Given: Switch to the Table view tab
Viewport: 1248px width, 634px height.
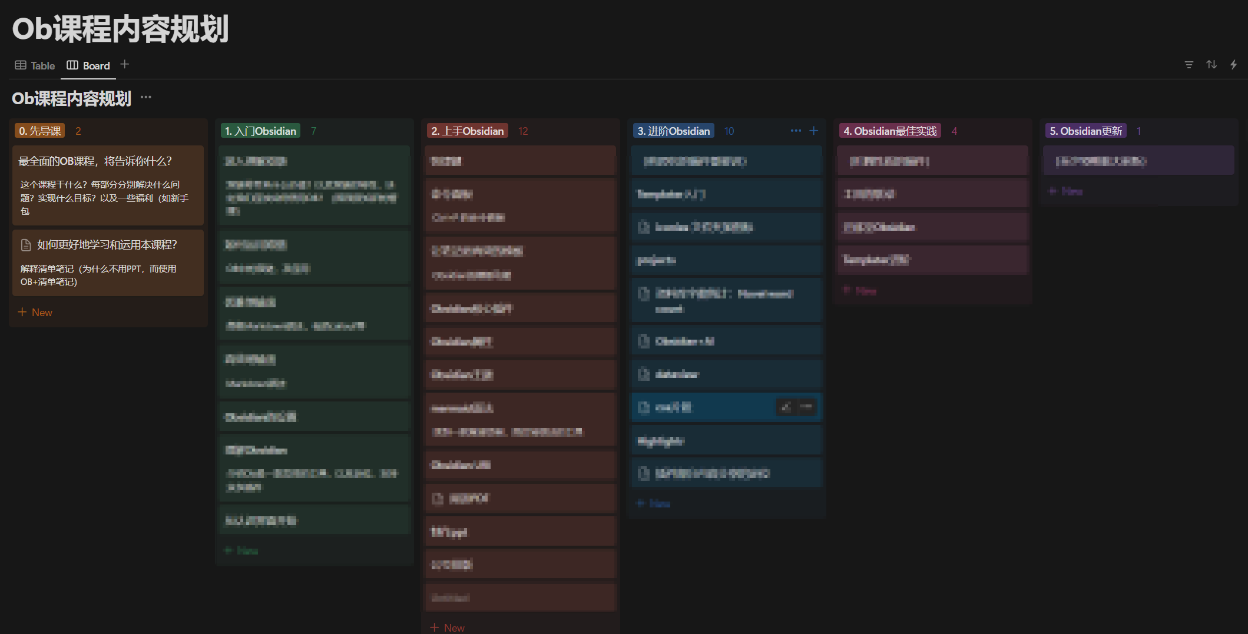Looking at the screenshot, I should click(x=35, y=65).
